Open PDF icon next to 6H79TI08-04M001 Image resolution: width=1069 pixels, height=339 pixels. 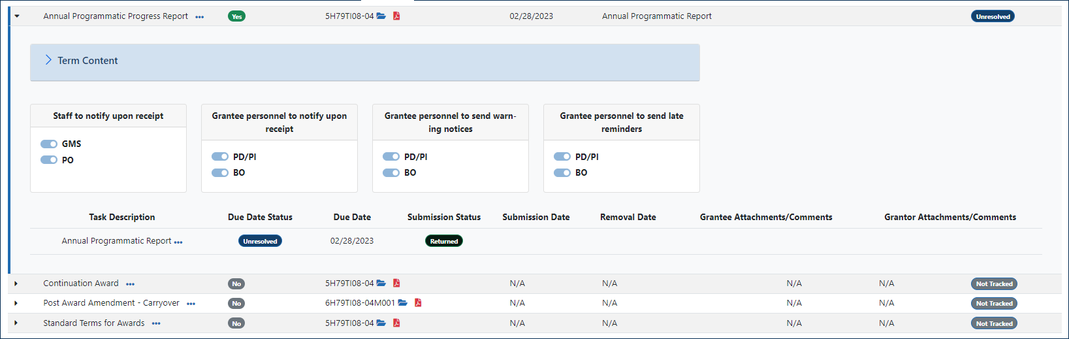click(x=418, y=302)
